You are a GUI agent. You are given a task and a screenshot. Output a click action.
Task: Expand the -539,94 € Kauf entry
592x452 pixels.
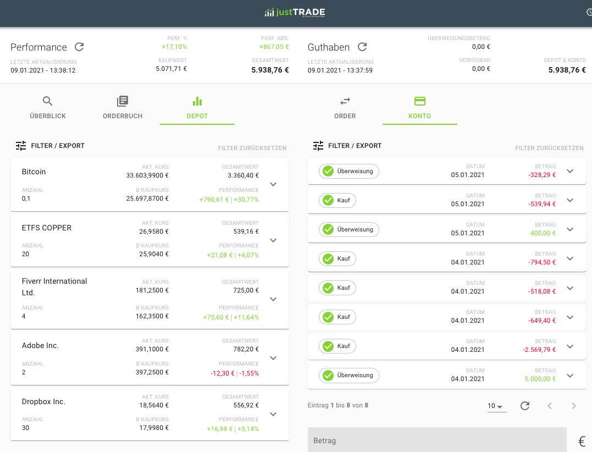(x=570, y=200)
